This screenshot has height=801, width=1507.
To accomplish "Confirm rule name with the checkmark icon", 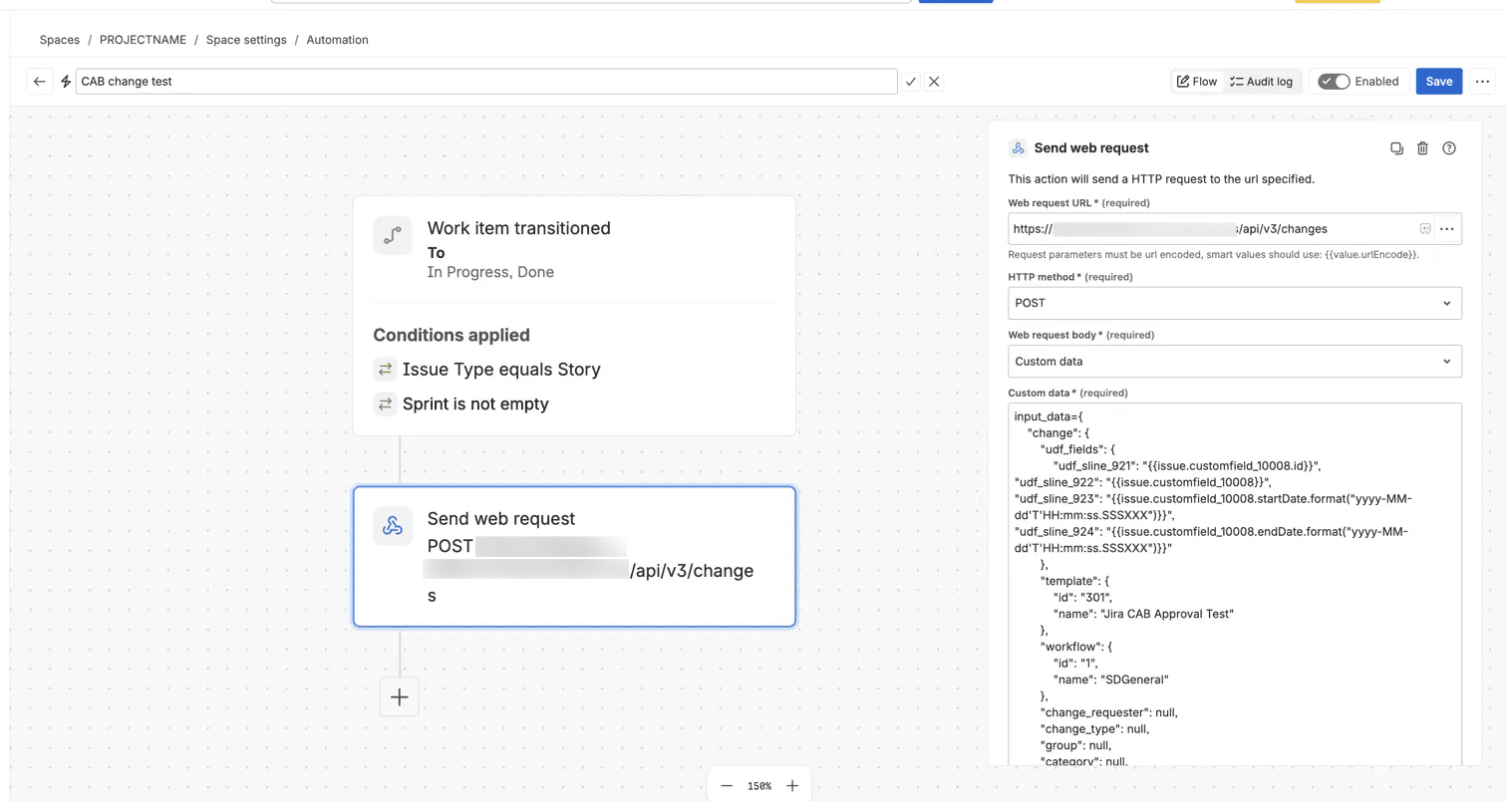I will click(x=911, y=82).
